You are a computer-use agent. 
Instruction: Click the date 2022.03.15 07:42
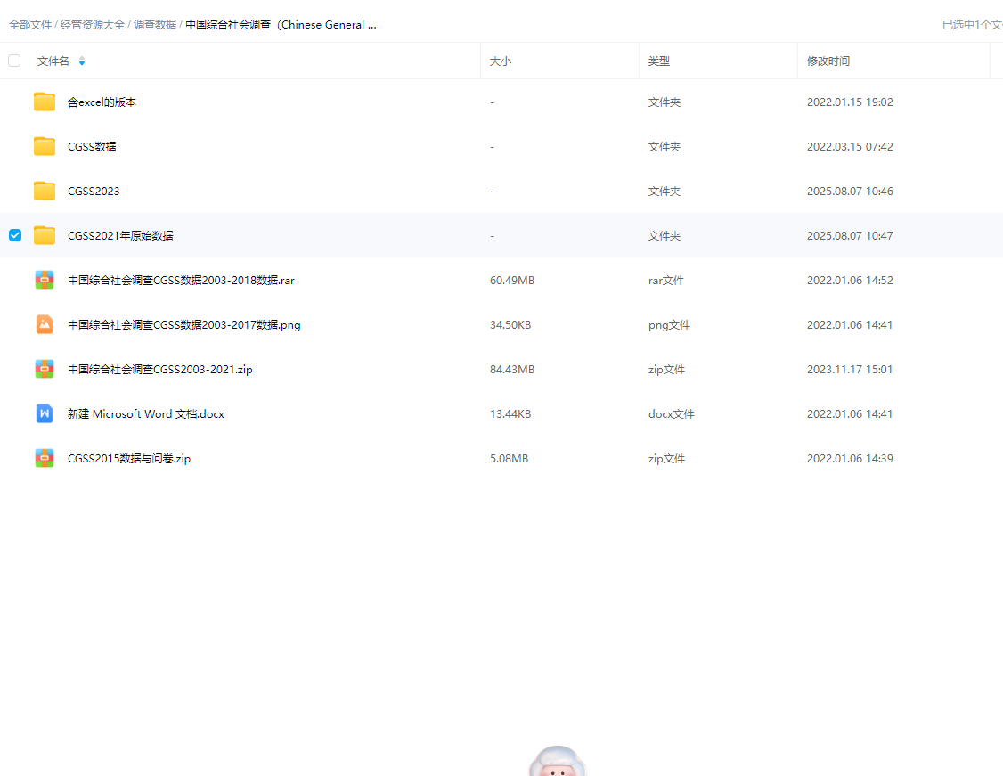tap(850, 146)
